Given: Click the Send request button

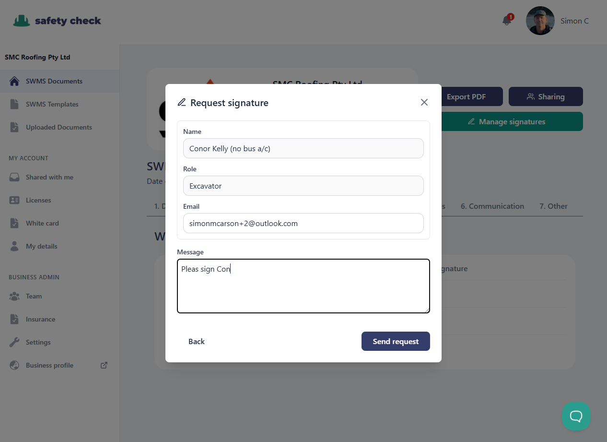Looking at the screenshot, I should click(396, 341).
